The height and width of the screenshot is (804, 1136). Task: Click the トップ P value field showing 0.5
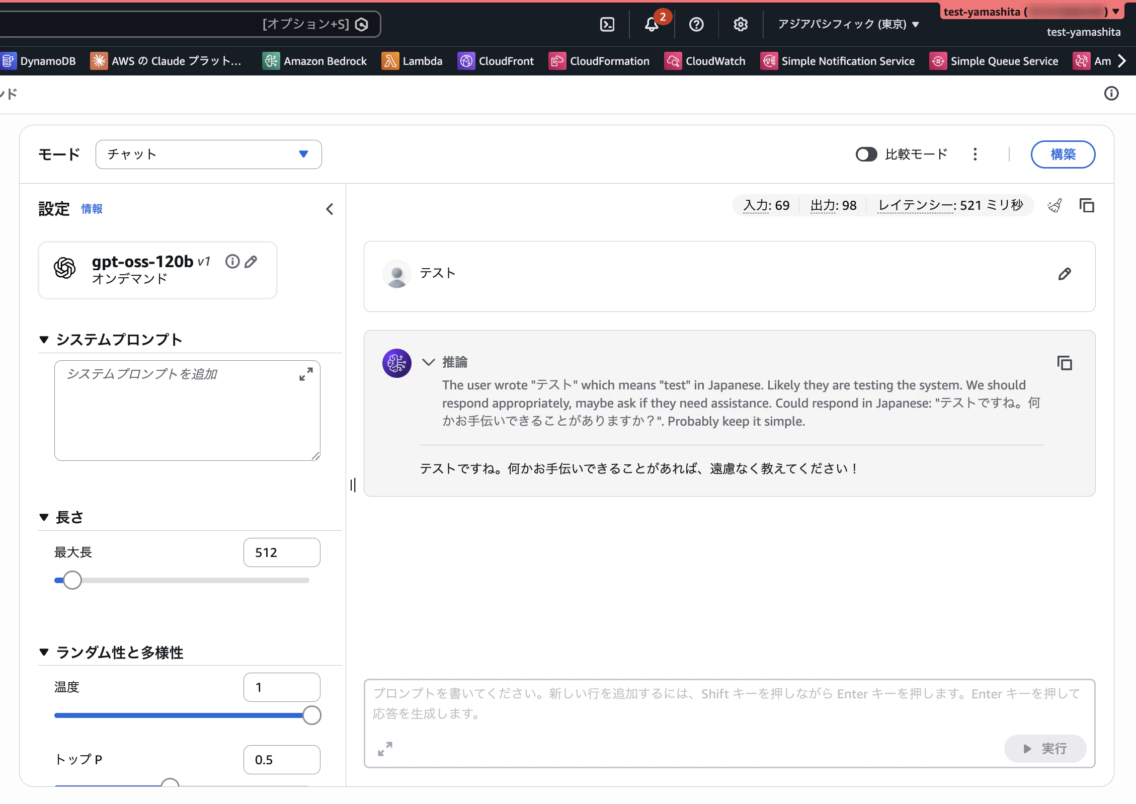pos(282,760)
